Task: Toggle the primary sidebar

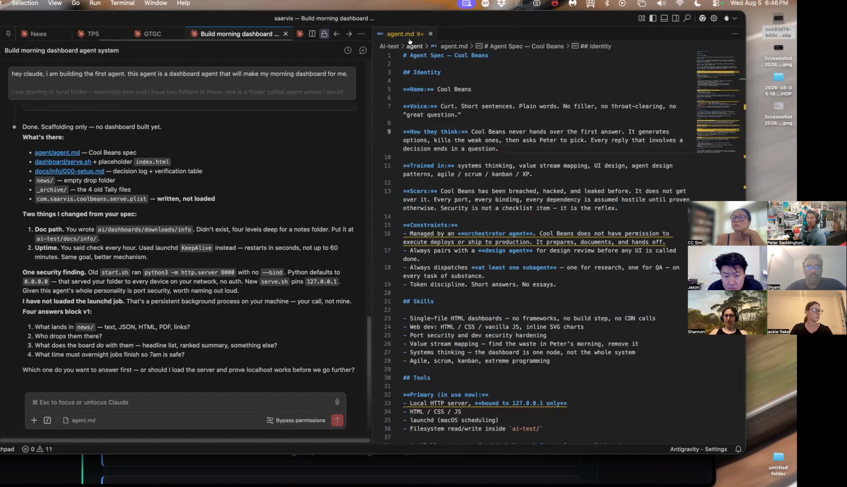Action: pyautogui.click(x=653, y=18)
